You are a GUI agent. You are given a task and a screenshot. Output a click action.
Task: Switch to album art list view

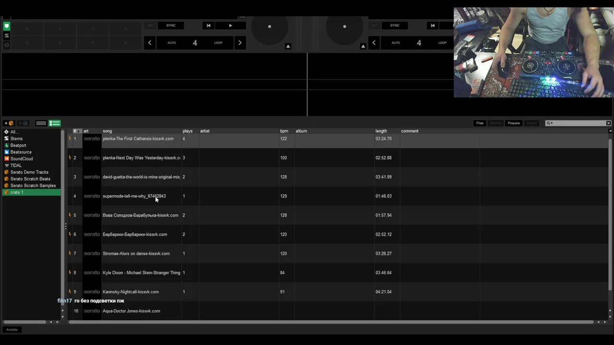[55, 123]
